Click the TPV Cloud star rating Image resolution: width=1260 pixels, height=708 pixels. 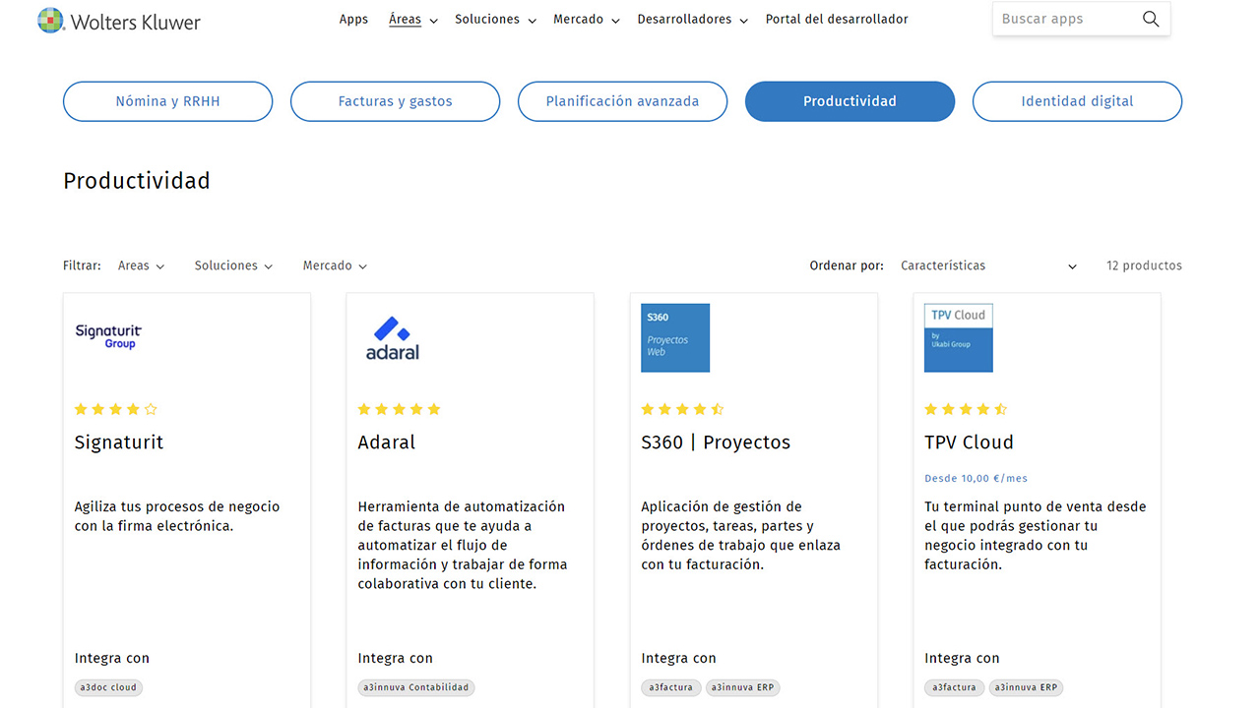(x=967, y=409)
